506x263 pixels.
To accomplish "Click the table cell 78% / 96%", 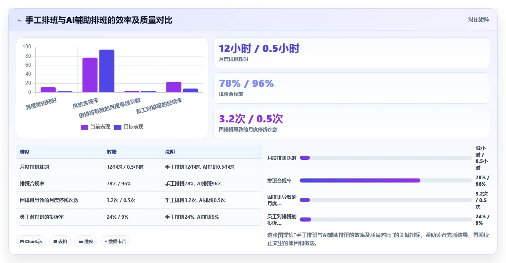I will [119, 184].
